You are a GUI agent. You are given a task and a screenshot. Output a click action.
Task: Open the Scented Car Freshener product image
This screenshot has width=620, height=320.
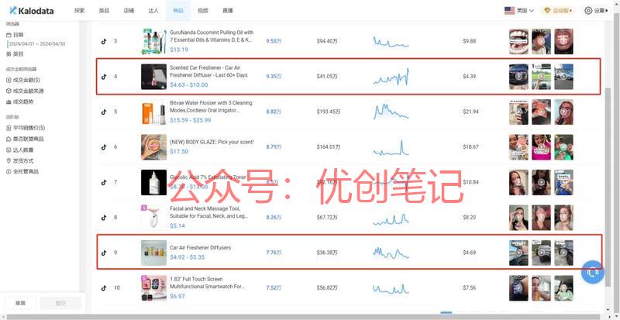coord(153,77)
